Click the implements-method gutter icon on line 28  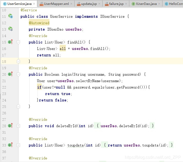coord(10,125)
